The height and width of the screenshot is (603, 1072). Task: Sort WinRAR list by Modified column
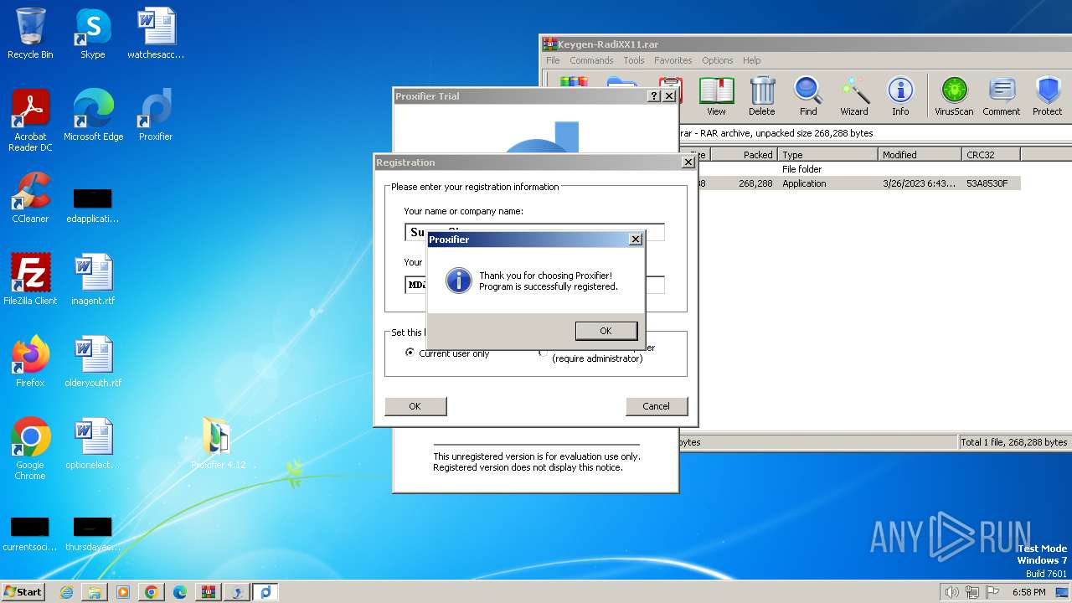[x=920, y=155]
